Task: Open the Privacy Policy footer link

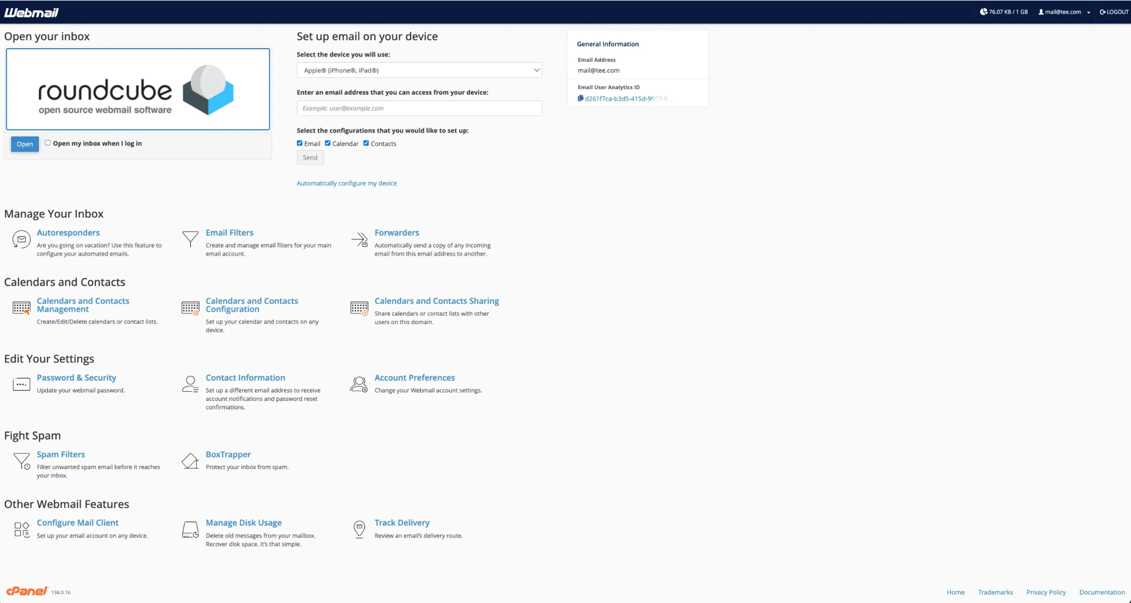Action: click(1046, 592)
